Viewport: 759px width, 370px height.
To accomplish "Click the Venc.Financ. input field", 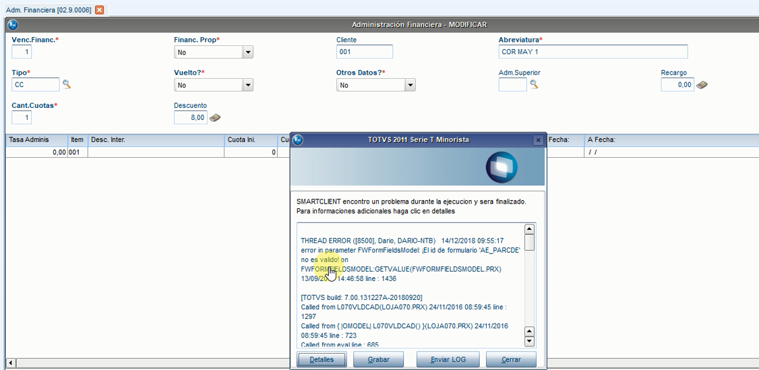I will (x=22, y=52).
